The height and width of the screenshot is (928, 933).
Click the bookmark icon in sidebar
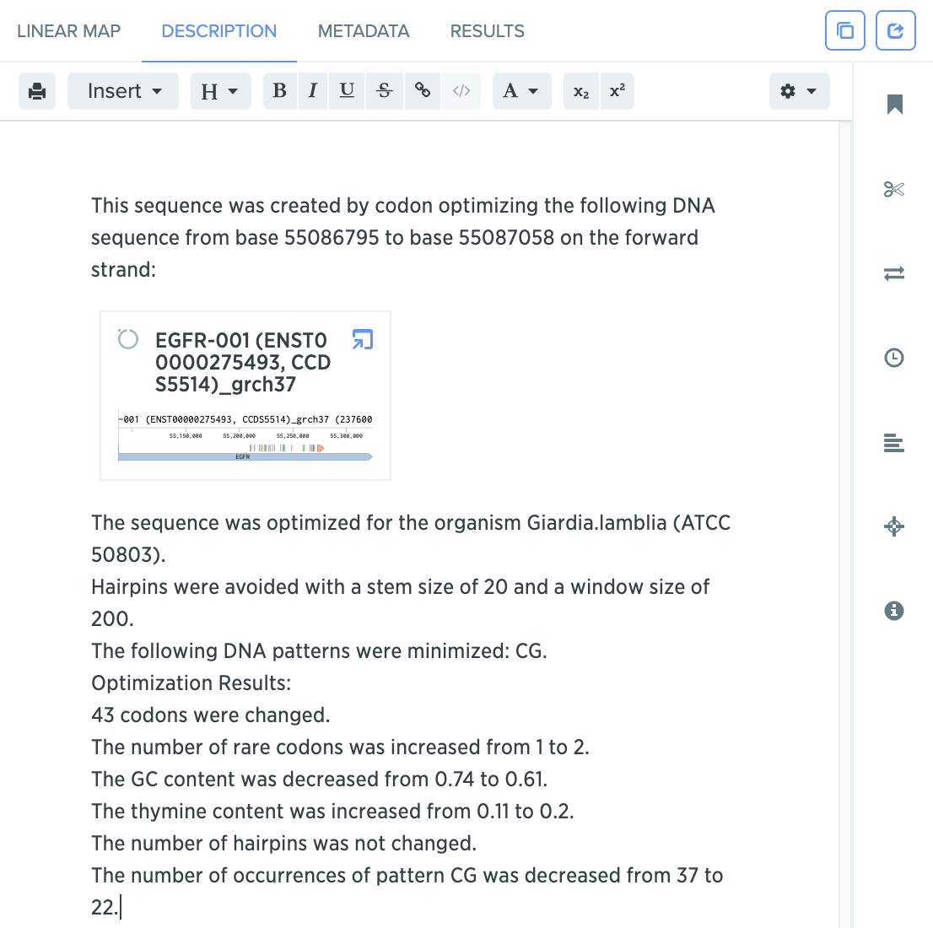(x=894, y=104)
